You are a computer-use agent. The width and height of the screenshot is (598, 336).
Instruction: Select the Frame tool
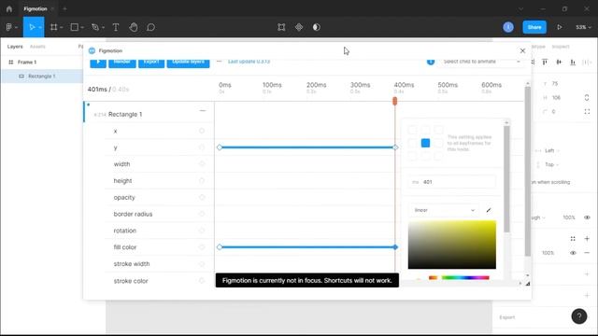54,27
